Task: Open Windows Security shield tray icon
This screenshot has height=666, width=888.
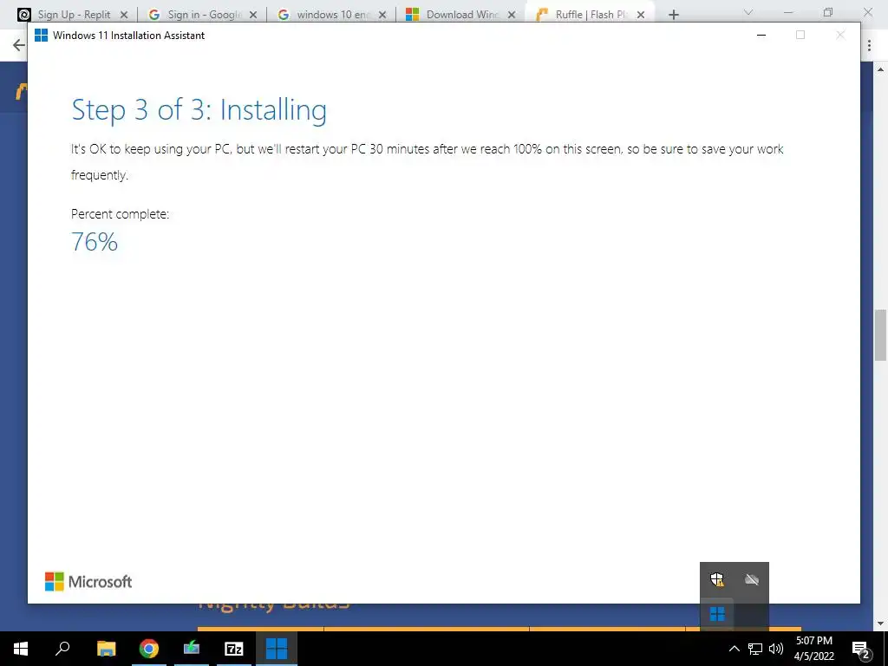Action: click(x=717, y=579)
